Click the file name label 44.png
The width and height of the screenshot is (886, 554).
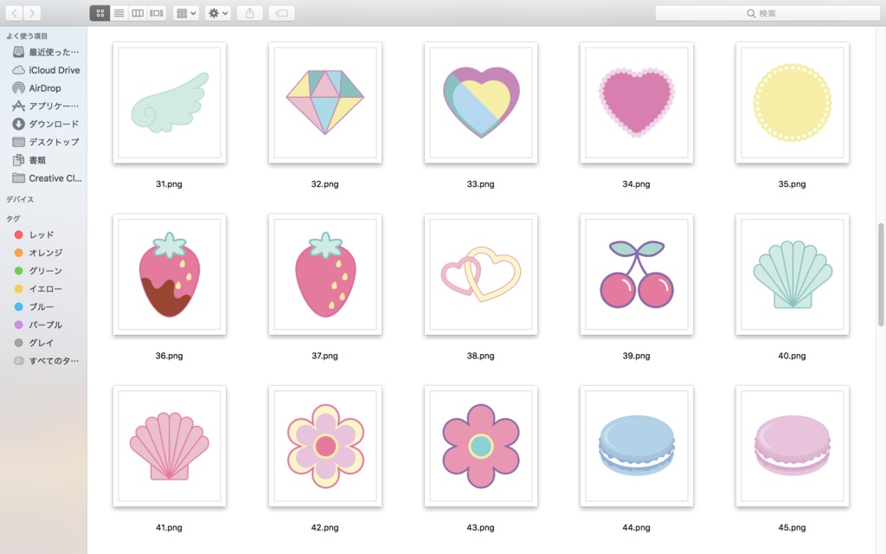pos(636,528)
